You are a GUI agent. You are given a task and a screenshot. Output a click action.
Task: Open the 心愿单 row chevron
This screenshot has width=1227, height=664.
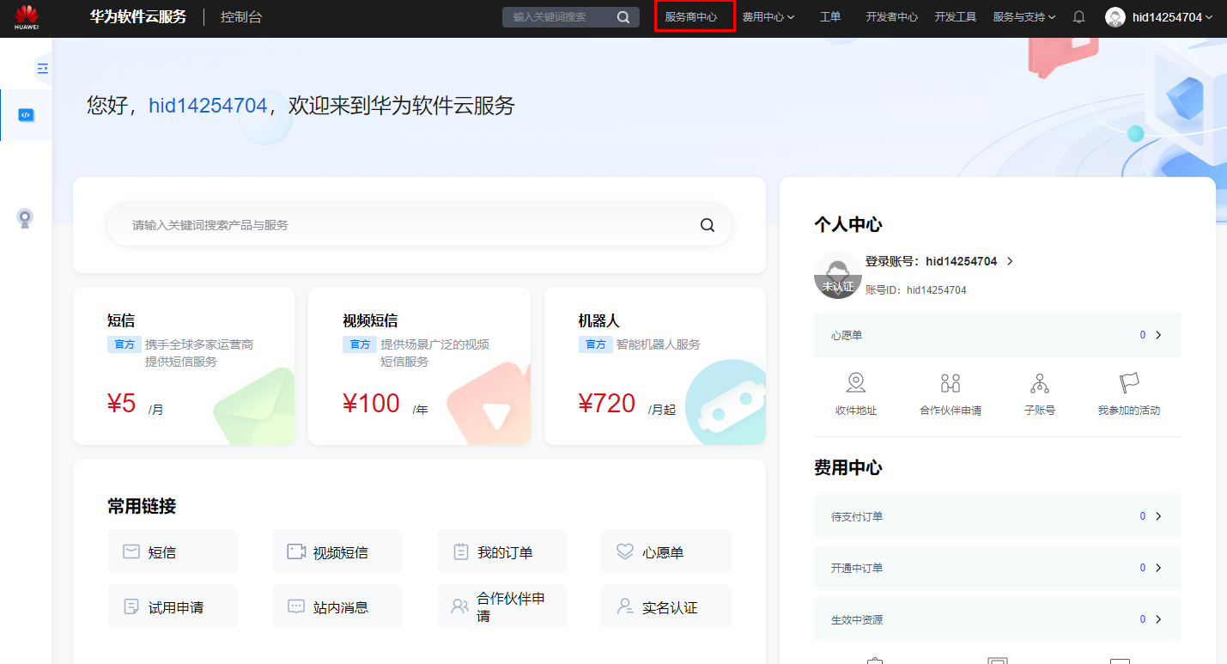pyautogui.click(x=1158, y=335)
